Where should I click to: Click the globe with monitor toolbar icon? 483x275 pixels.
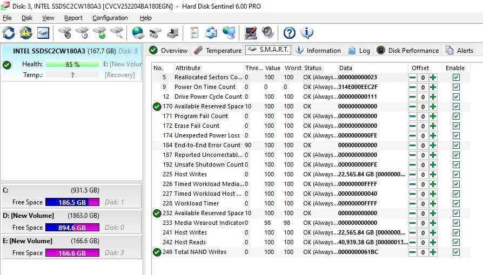(229, 32)
